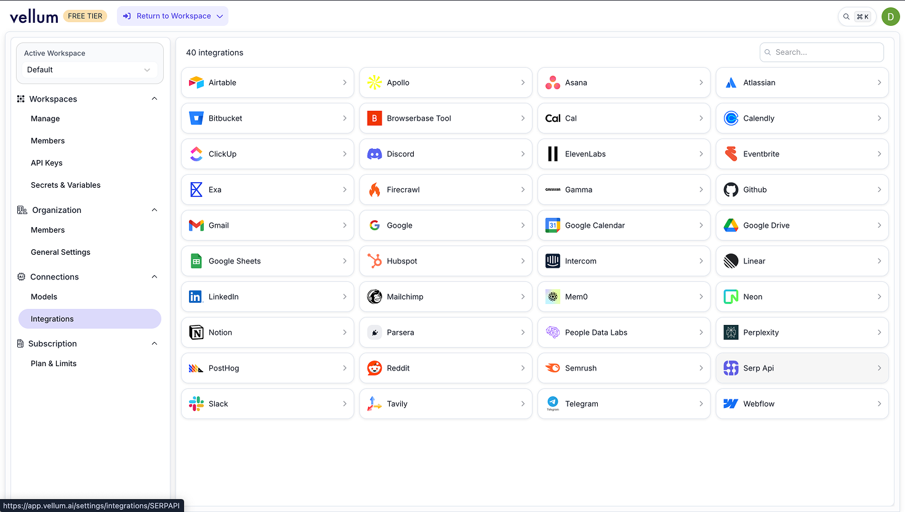The image size is (905, 512).
Task: Click the Perplexity logo icon
Action: pos(731,332)
